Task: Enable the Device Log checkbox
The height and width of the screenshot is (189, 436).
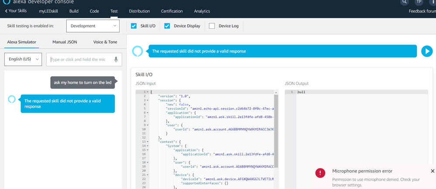Action: 212,26
